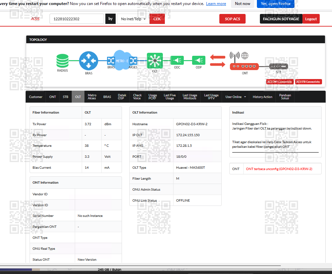This screenshot has height=274, width=332.
Task: Click the globe icon above the ONT
Action: tap(245, 56)
